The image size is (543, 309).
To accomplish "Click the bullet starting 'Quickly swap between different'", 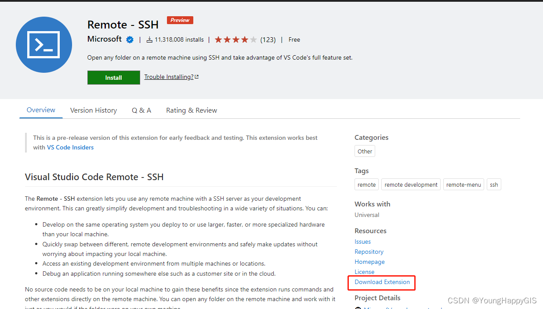I will [x=180, y=249].
